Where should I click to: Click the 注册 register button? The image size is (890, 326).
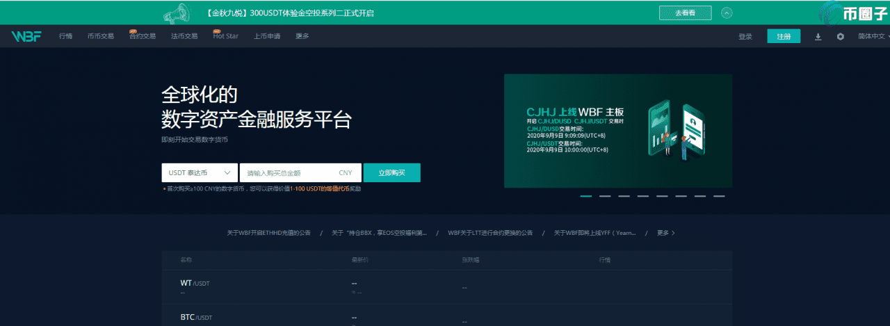point(784,36)
